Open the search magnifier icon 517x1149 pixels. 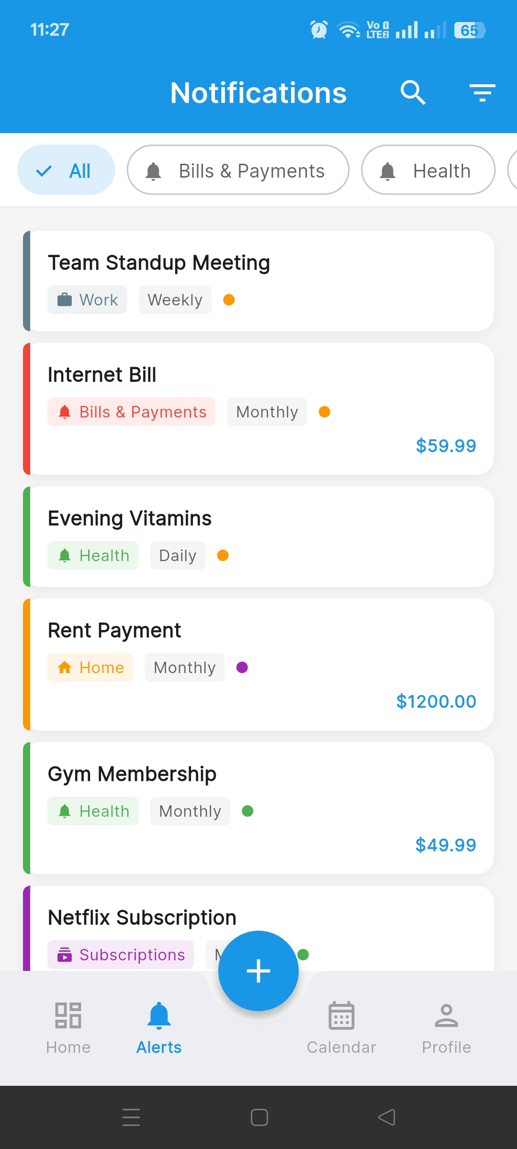point(413,92)
